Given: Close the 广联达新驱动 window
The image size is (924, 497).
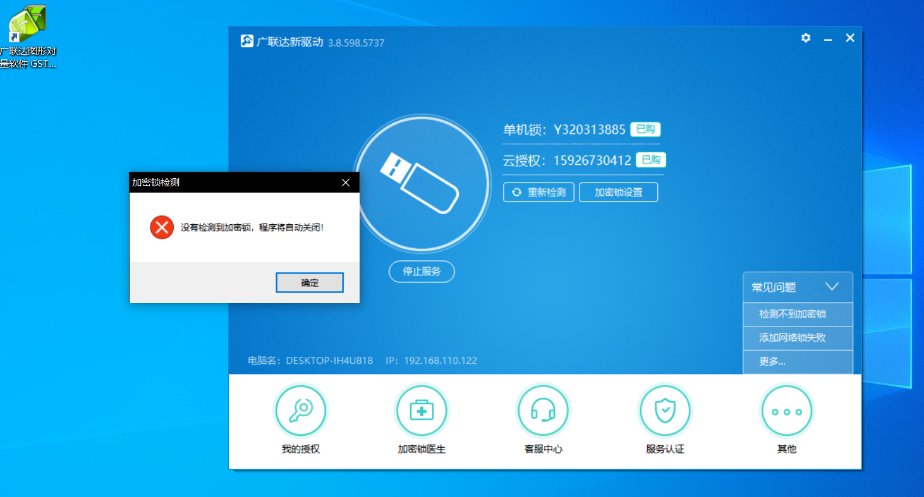Looking at the screenshot, I should (x=850, y=38).
